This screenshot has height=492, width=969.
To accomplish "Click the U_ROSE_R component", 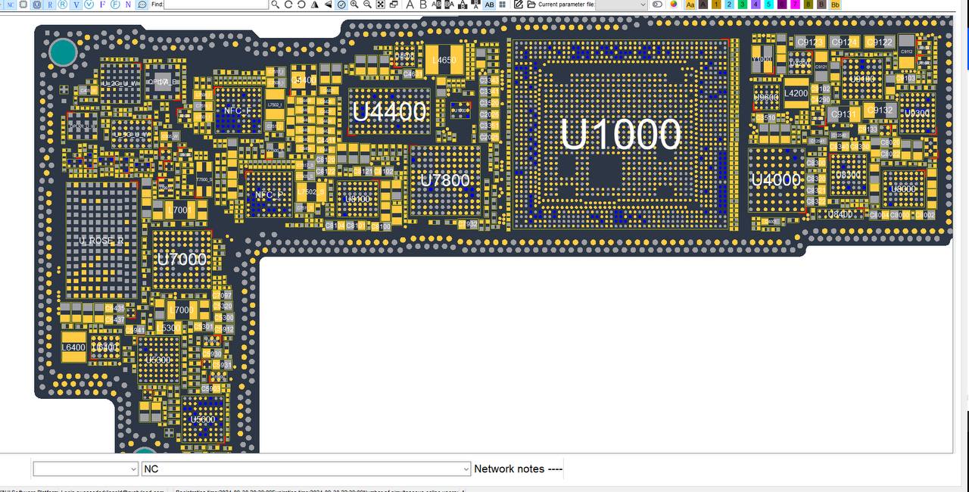I will pyautogui.click(x=101, y=241).
